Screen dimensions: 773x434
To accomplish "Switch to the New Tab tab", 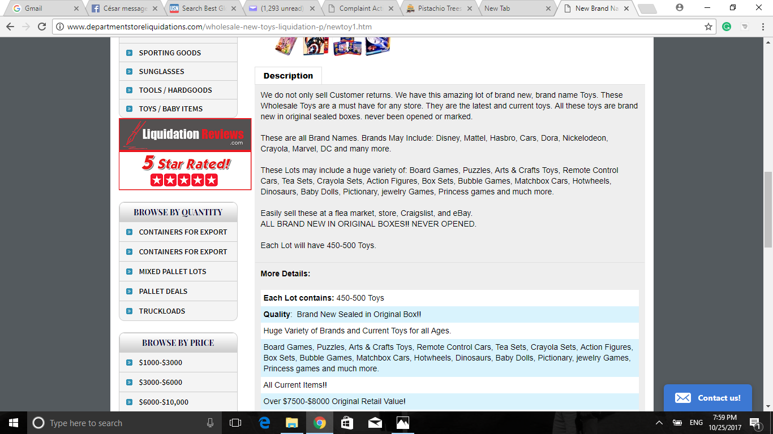I will 516,8.
